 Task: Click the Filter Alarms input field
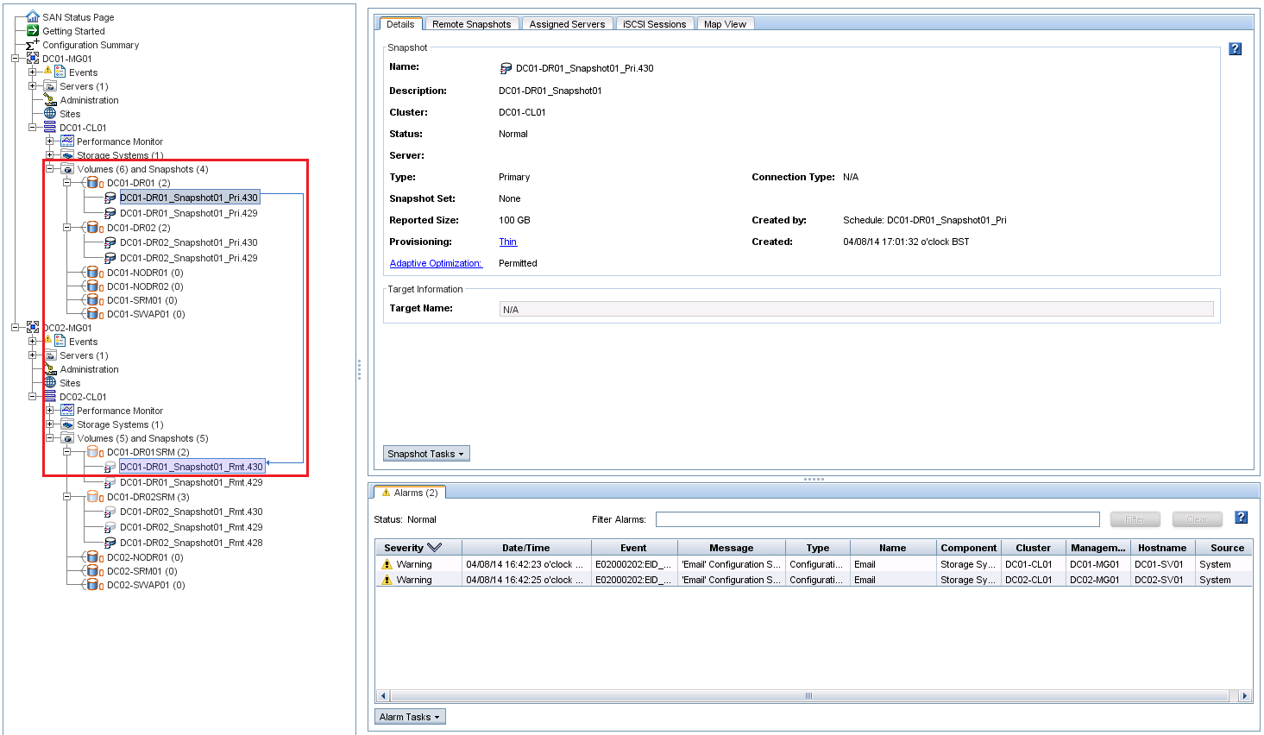pyautogui.click(x=877, y=519)
